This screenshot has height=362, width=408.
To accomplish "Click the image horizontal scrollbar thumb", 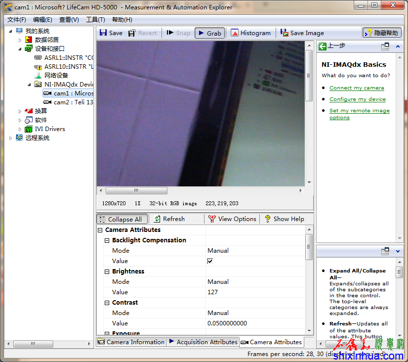I will [x=136, y=191].
